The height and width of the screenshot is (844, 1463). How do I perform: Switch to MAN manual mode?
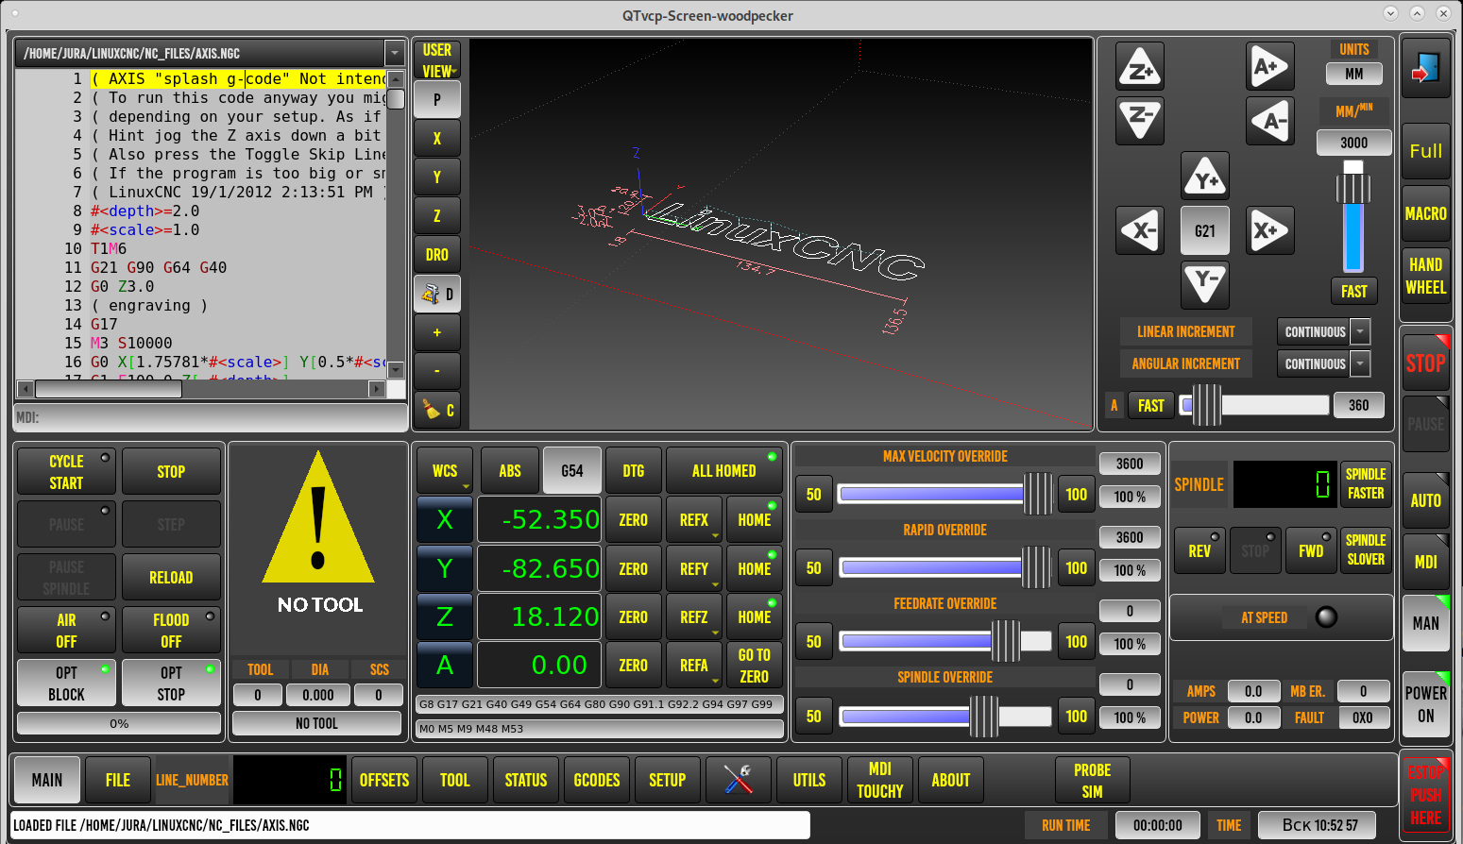tap(1425, 623)
